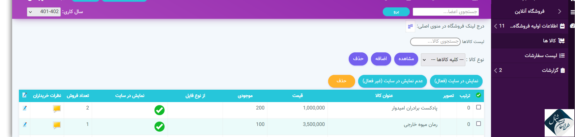The image size is (575, 137).
Task: Check the رمان میوه خارجی row checkbox
Action: 478,124
